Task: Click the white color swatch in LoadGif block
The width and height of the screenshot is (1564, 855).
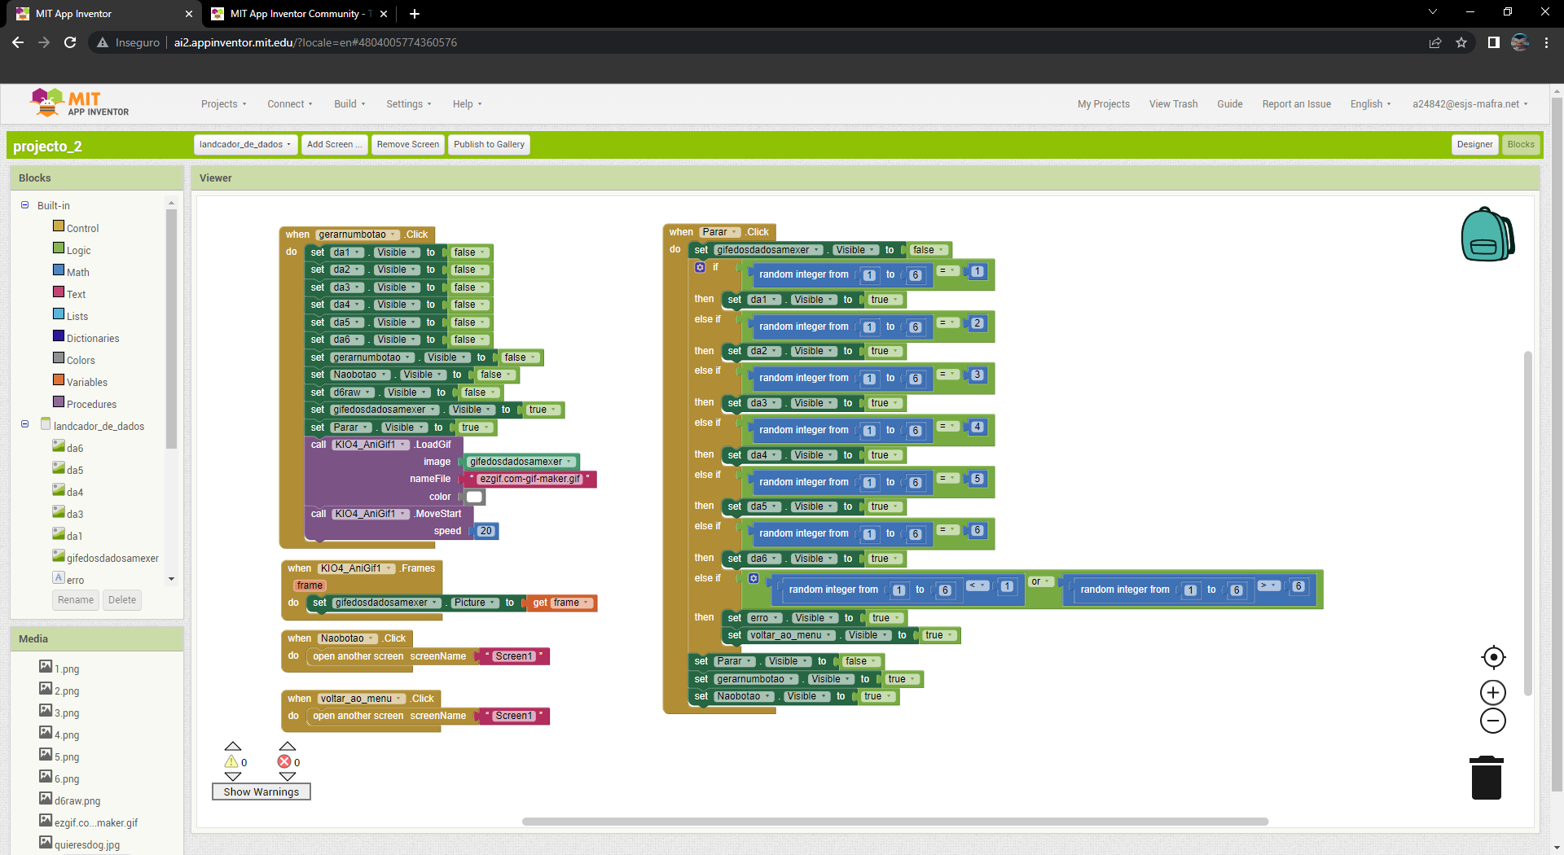Action: (474, 497)
